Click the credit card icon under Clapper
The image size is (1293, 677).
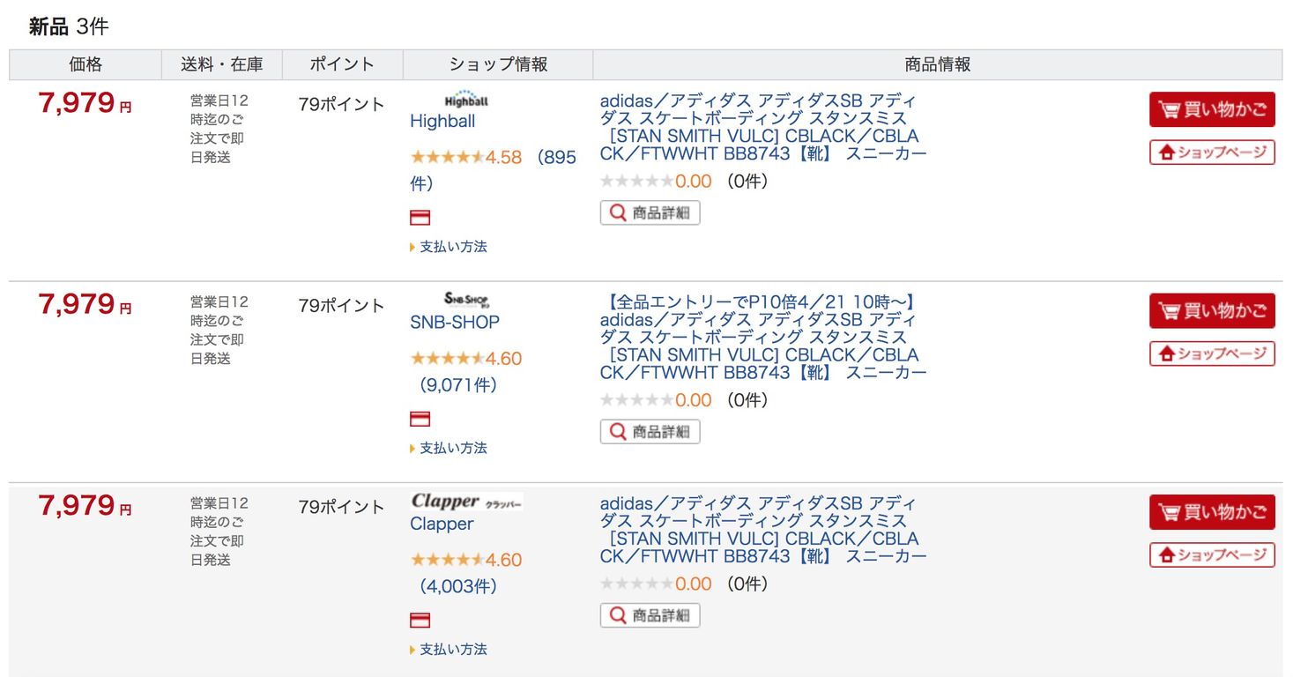(420, 621)
